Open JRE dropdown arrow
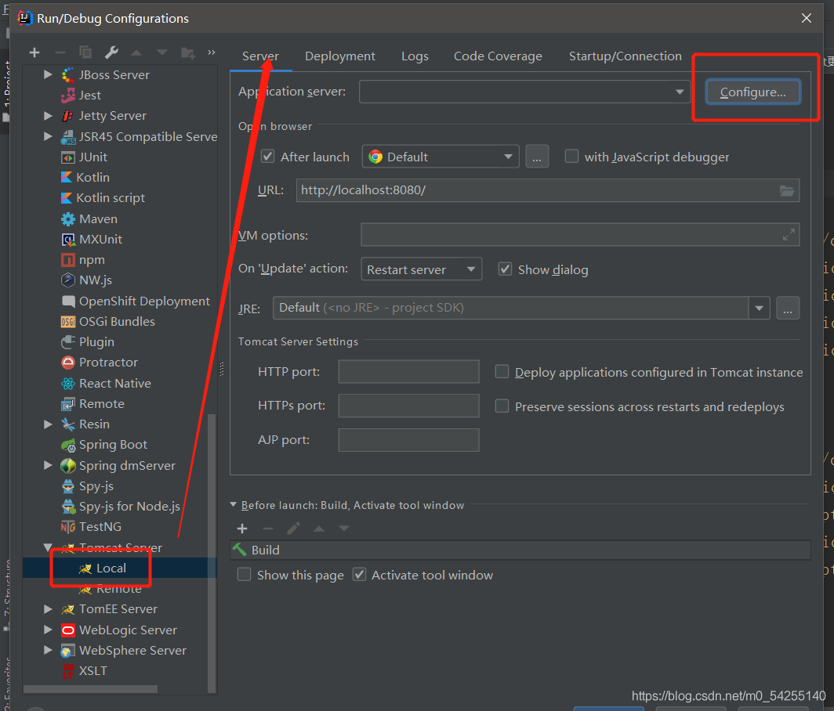 [759, 309]
